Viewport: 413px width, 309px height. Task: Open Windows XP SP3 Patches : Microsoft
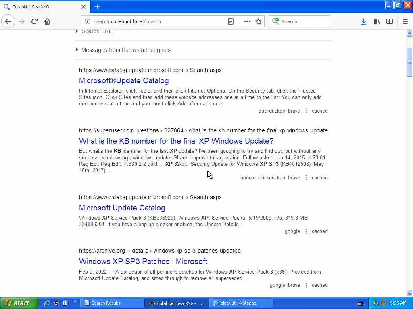pyautogui.click(x=143, y=261)
